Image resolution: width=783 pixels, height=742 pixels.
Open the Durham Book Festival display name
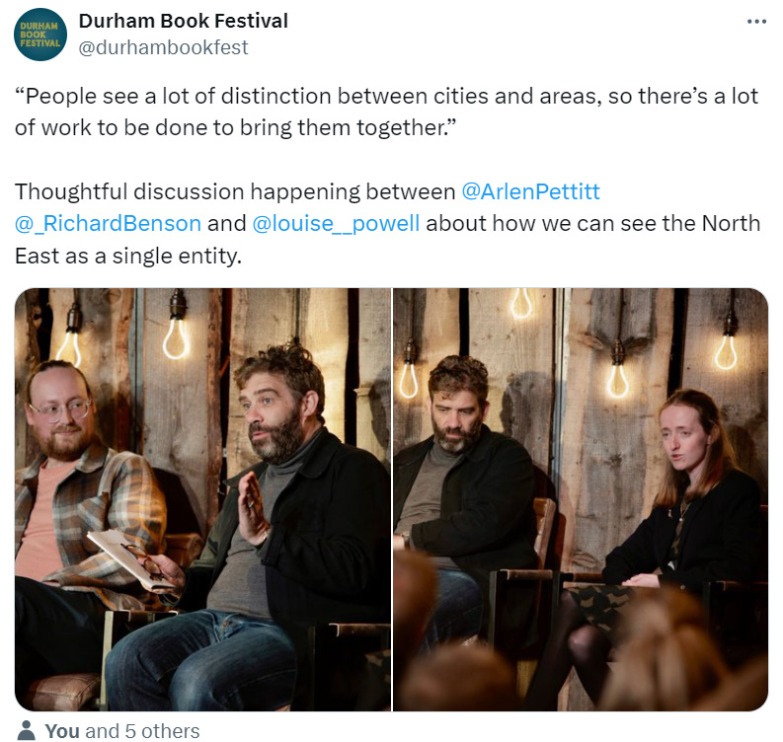coord(184,21)
